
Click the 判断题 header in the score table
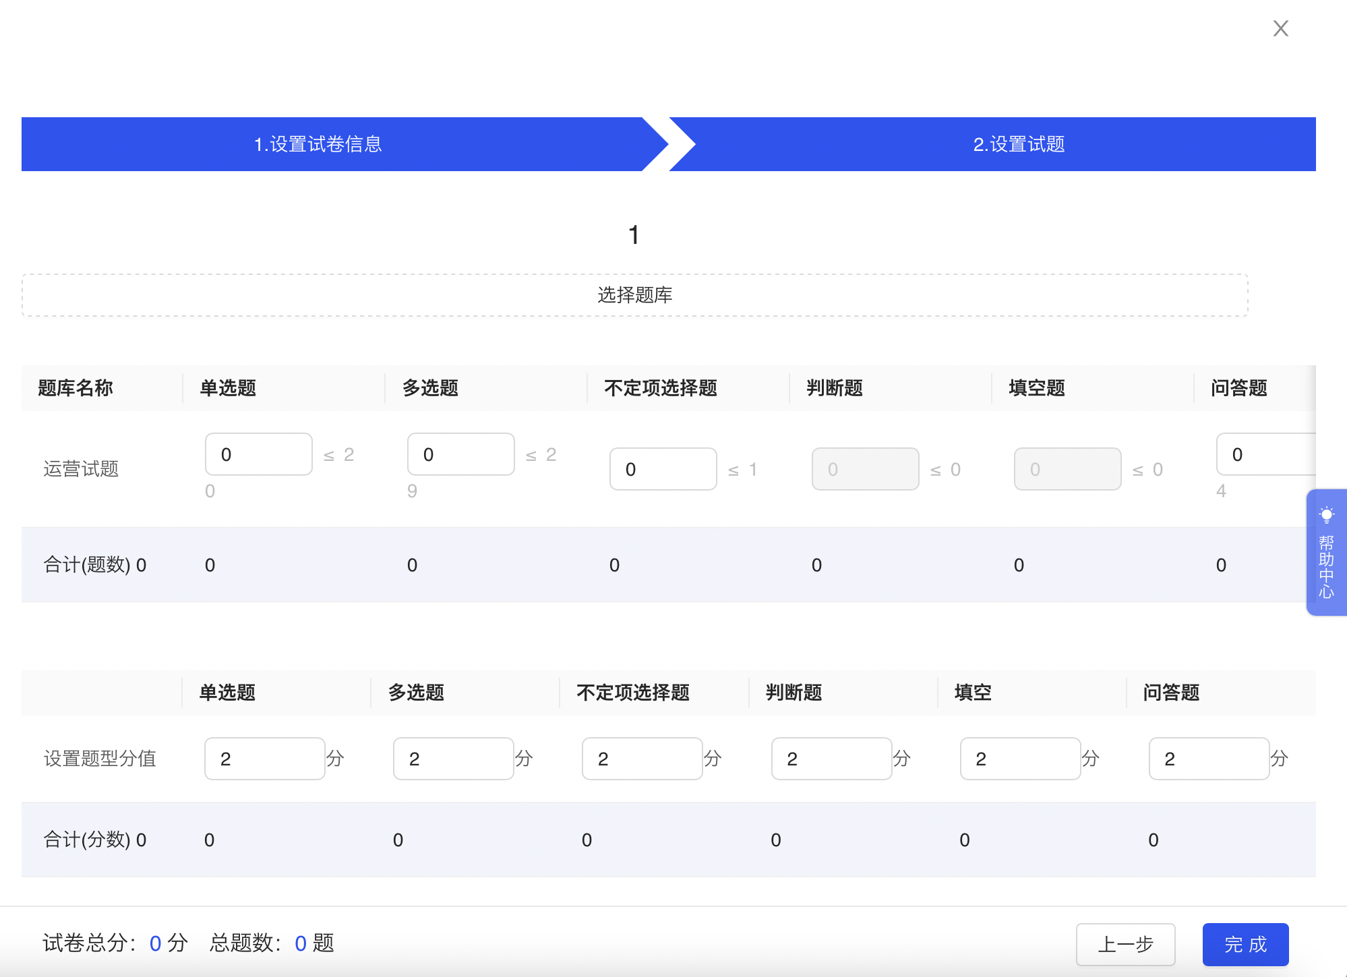[794, 693]
